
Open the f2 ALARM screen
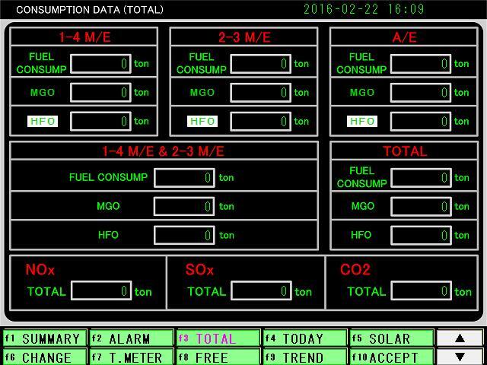point(130,338)
